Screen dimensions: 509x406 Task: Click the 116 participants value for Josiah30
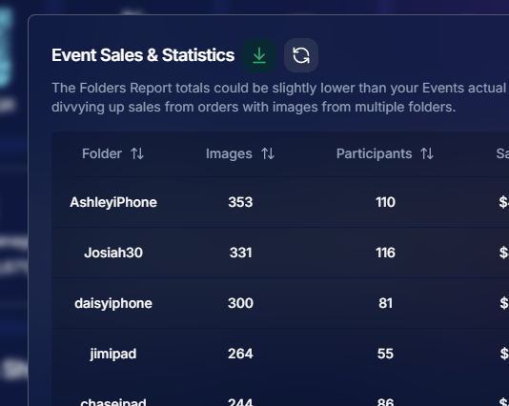point(385,253)
